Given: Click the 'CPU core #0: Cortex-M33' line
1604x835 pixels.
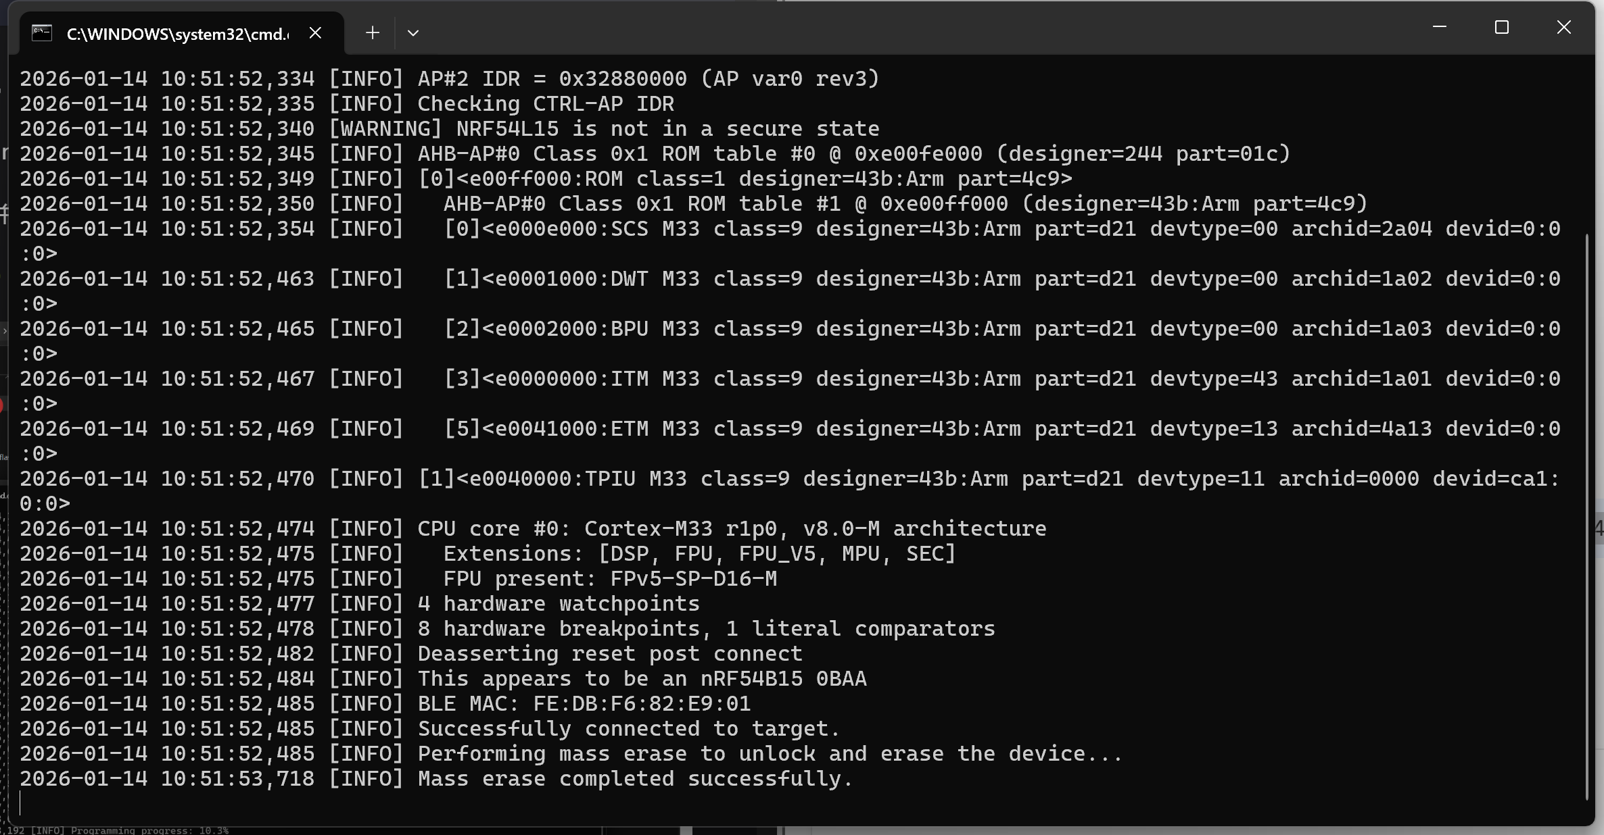Looking at the screenshot, I should tap(731, 529).
